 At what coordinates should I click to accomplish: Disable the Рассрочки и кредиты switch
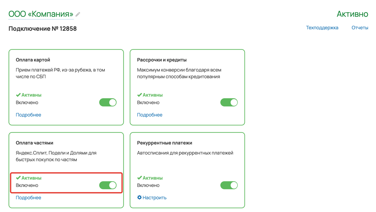pyautogui.click(x=229, y=103)
